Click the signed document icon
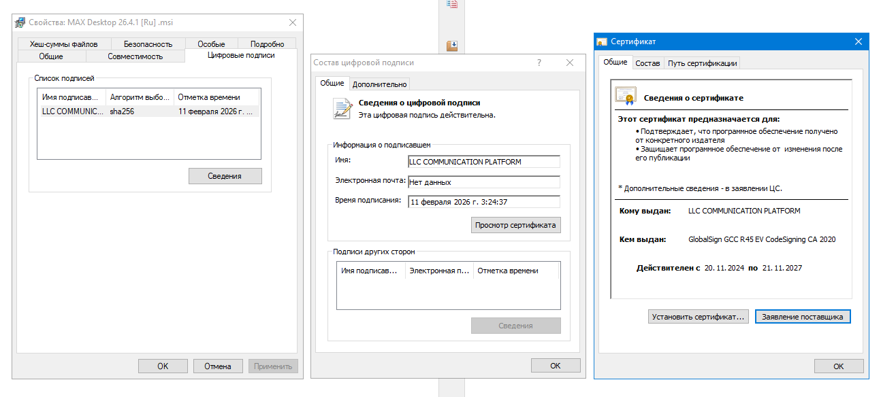 342,109
